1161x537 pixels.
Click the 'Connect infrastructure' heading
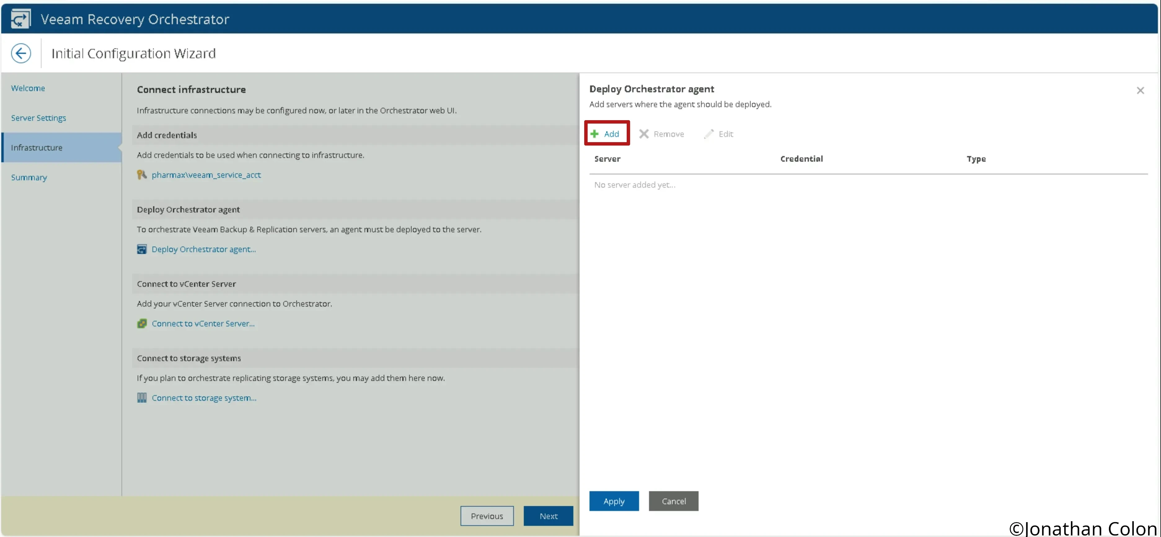tap(191, 90)
